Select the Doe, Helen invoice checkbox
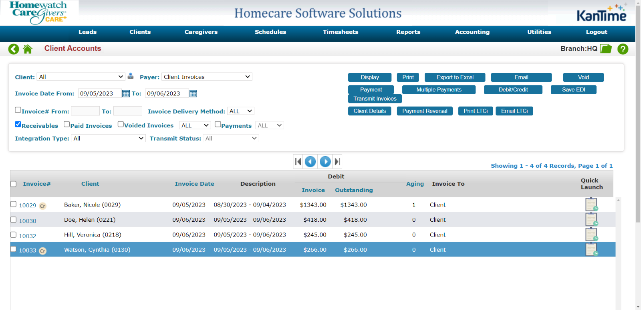Screen dimensions: 641x310 (13, 220)
